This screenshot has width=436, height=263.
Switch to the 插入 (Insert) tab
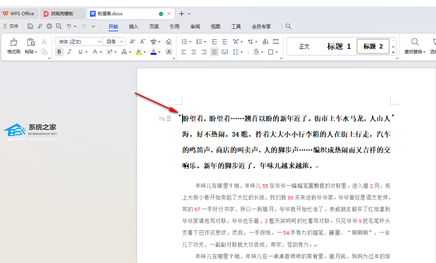pos(133,26)
